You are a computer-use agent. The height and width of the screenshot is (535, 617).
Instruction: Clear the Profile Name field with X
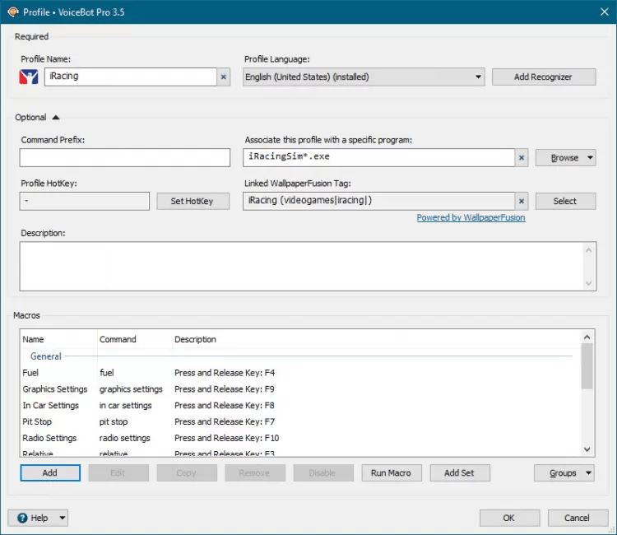[224, 77]
